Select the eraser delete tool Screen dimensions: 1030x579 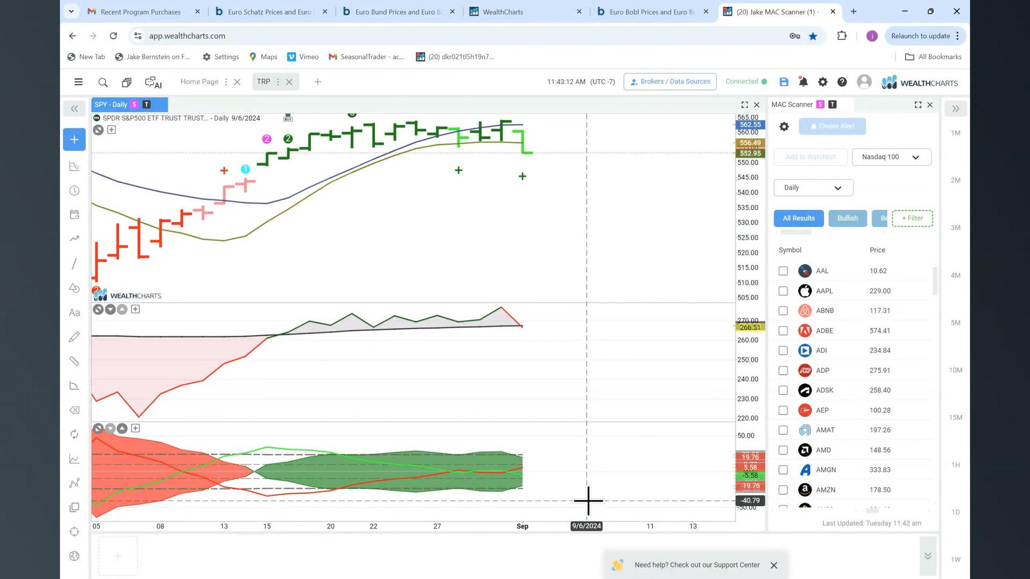74,410
